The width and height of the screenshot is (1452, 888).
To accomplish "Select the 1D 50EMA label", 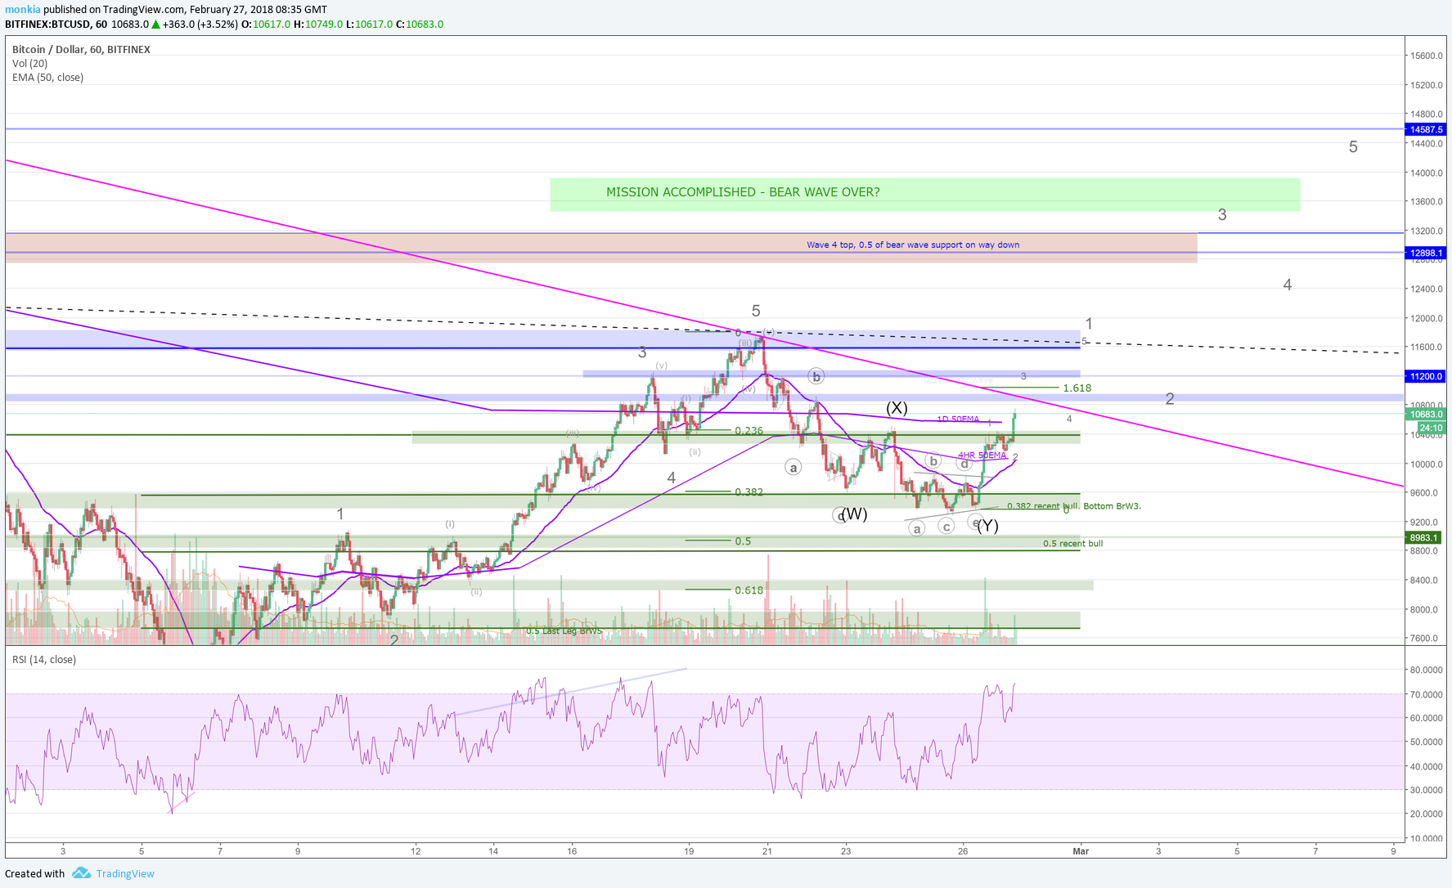I will [958, 419].
